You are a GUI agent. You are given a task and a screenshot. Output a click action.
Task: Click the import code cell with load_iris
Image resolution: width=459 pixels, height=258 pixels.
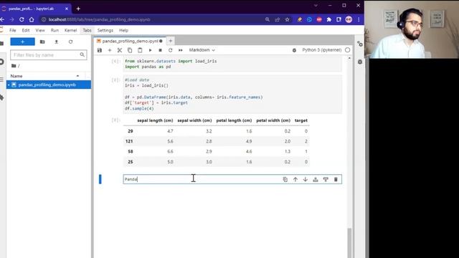[232, 64]
